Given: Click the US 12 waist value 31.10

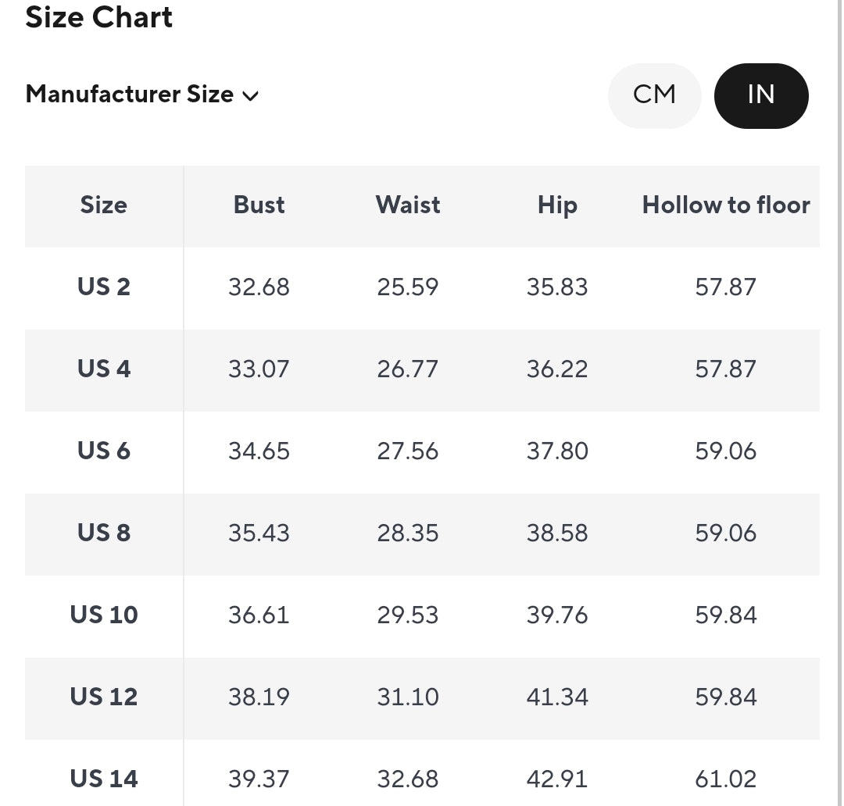Looking at the screenshot, I should tap(408, 697).
